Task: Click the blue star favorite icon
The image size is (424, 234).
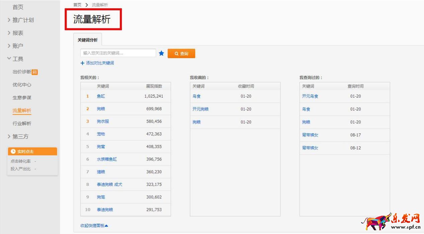Action: tap(161, 53)
